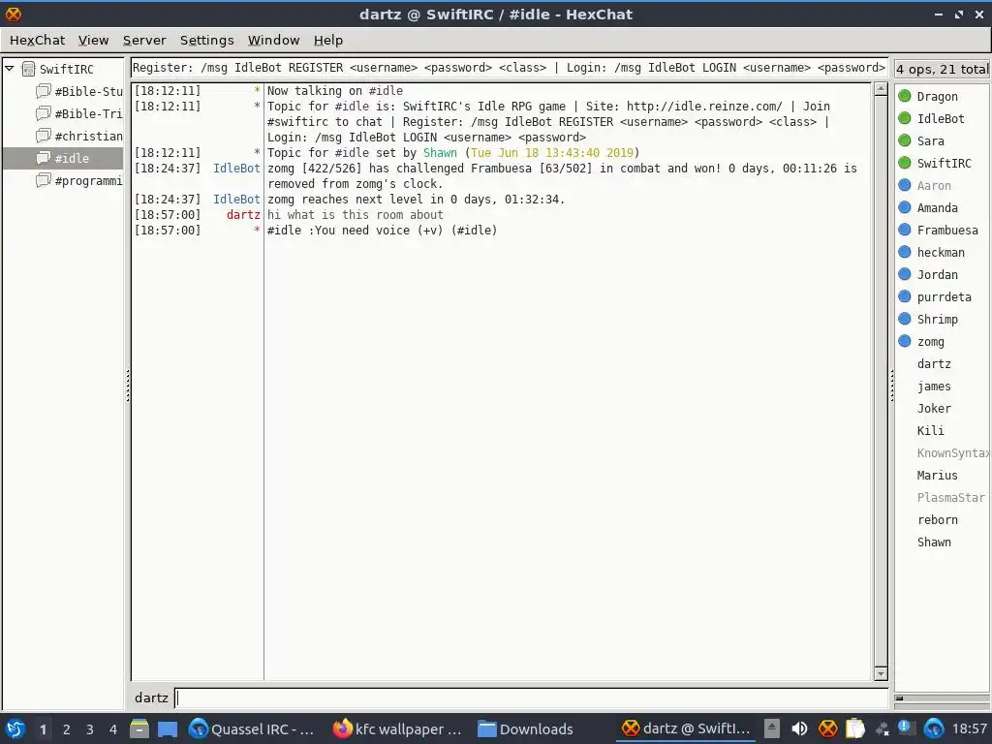The height and width of the screenshot is (744, 992).
Task: Open the Server menu
Action: point(144,40)
